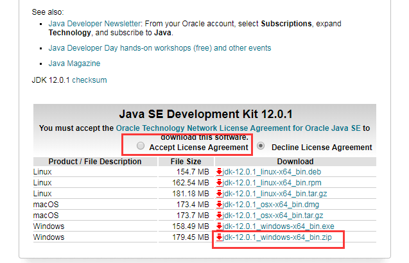Click download arrow icon for osx-x64_bin.tar.gz
The width and height of the screenshot is (409, 263).
219,216
